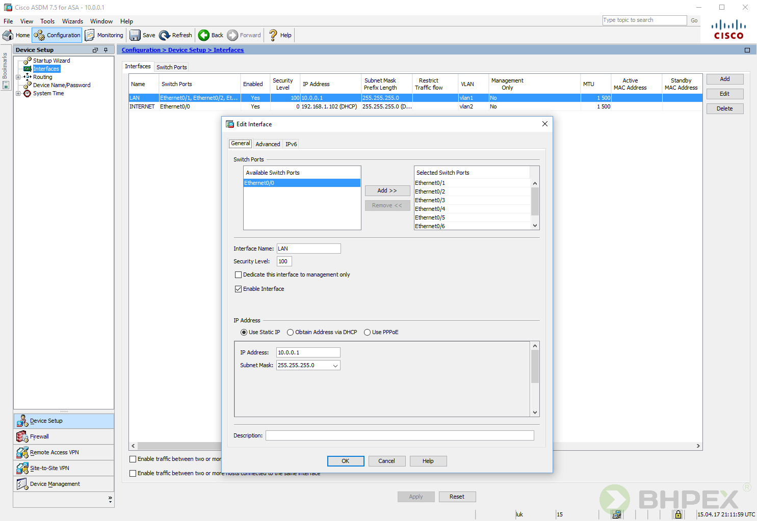Open the Firewall panel icon
The width and height of the screenshot is (757, 521).
click(22, 436)
